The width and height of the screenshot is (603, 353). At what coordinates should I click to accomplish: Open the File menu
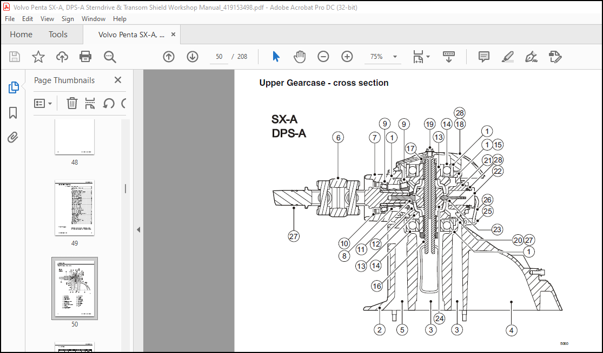click(x=10, y=19)
